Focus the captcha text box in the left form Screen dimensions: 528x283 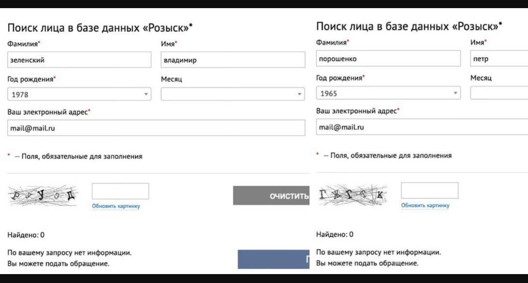[x=120, y=191]
